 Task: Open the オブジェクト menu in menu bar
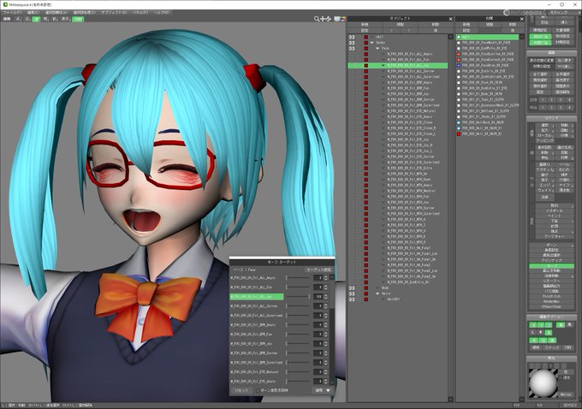(113, 13)
